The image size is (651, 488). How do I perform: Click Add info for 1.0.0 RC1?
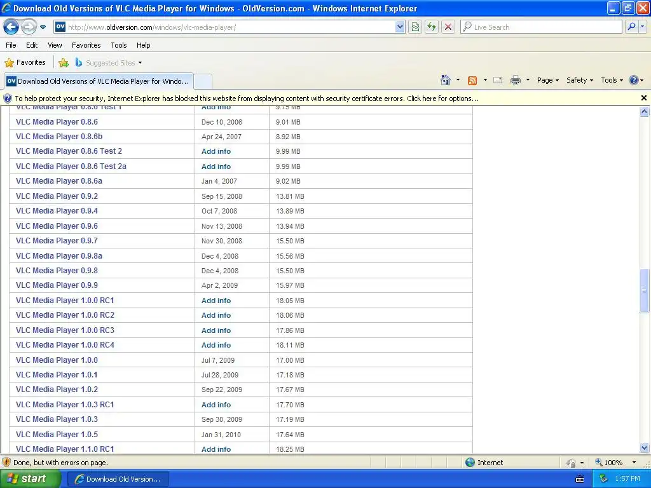[x=216, y=301]
